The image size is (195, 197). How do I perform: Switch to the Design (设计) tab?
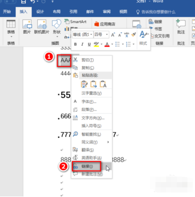click(40, 12)
